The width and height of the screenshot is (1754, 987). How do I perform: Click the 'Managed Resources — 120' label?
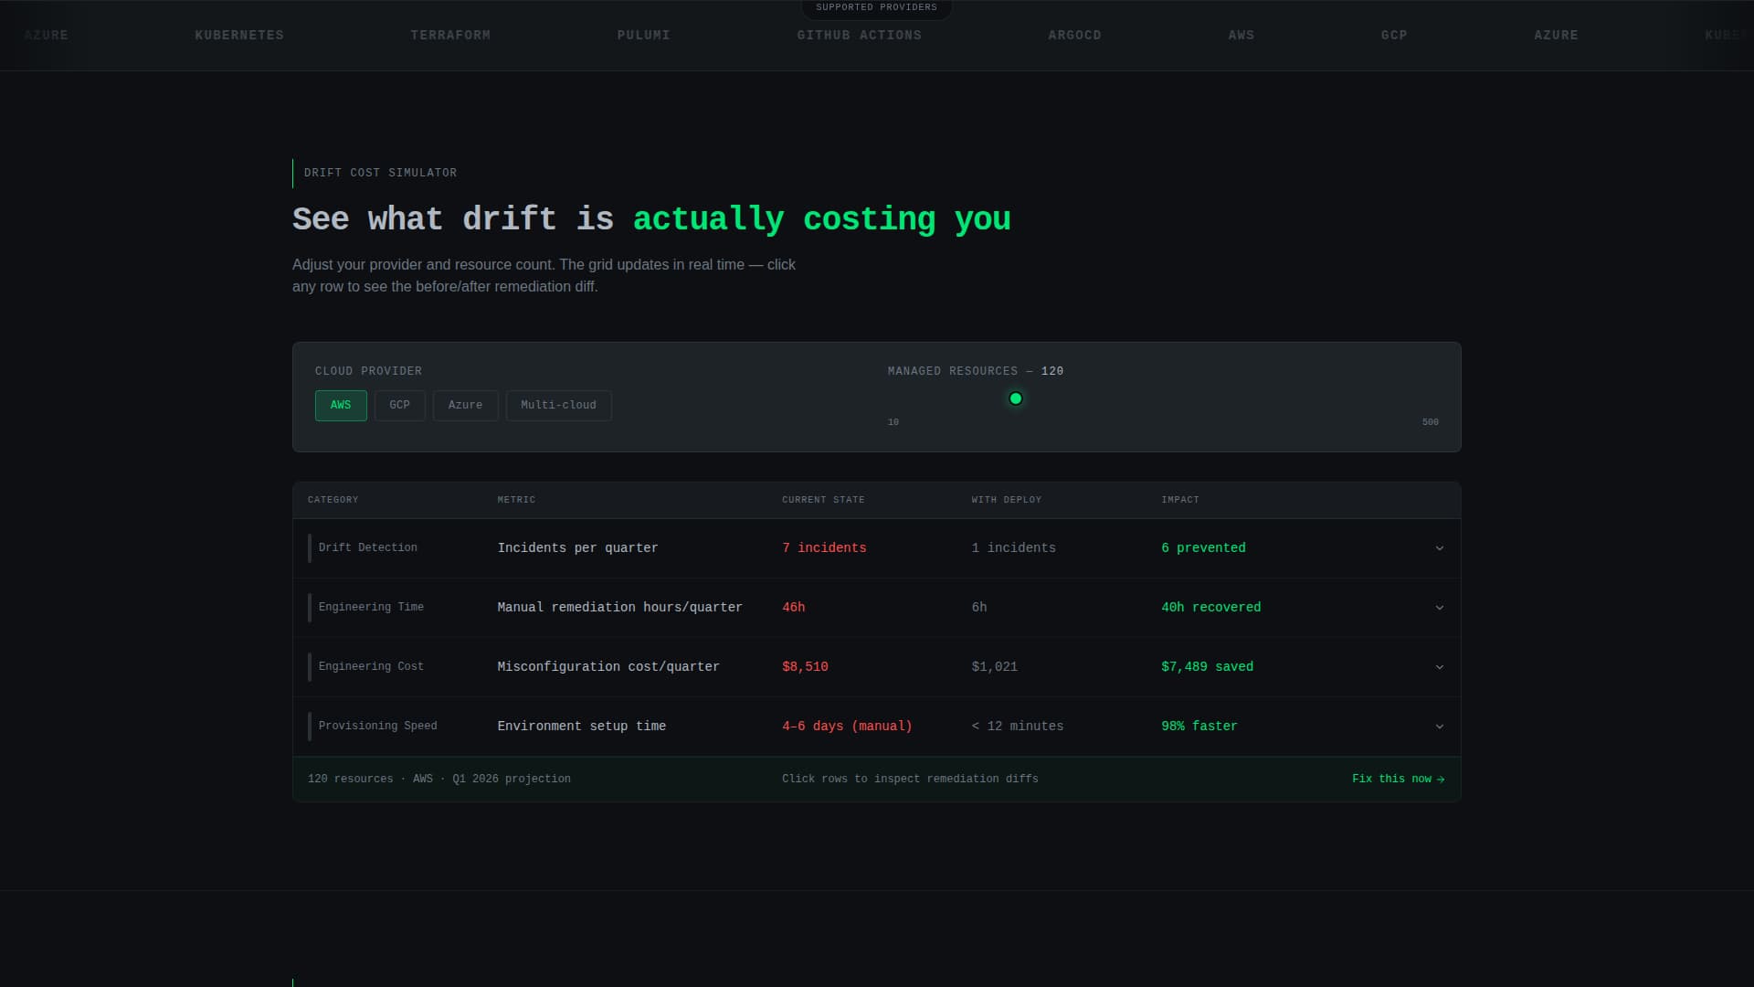click(x=975, y=371)
